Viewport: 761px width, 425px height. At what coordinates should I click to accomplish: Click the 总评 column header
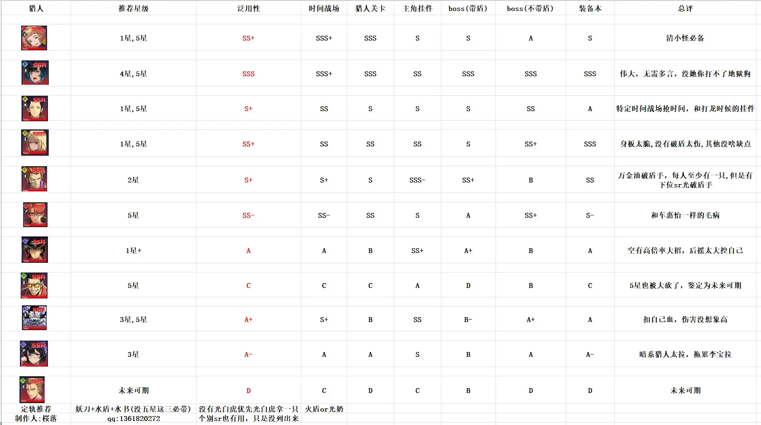685,8
